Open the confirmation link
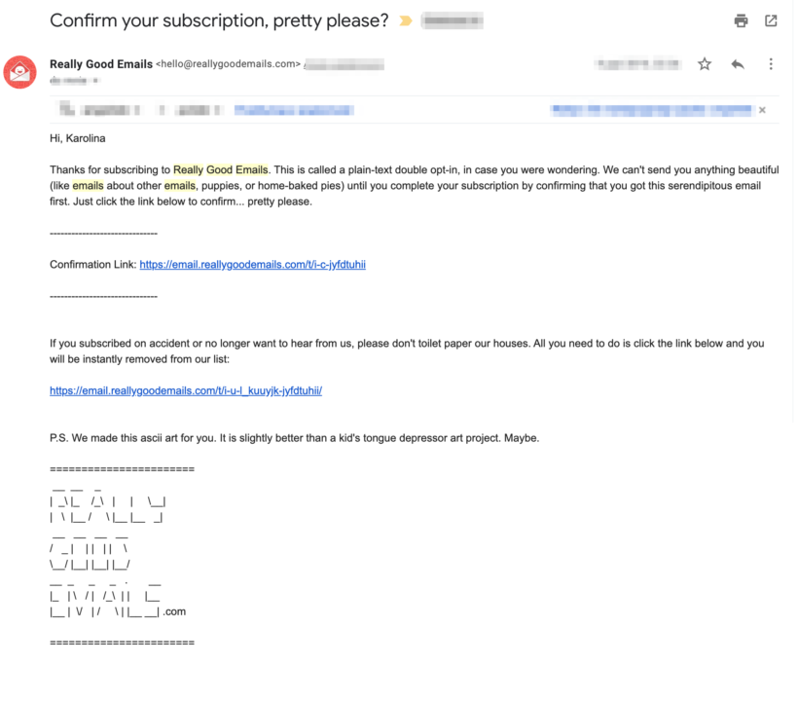Viewport: 798px width, 701px height. point(252,264)
